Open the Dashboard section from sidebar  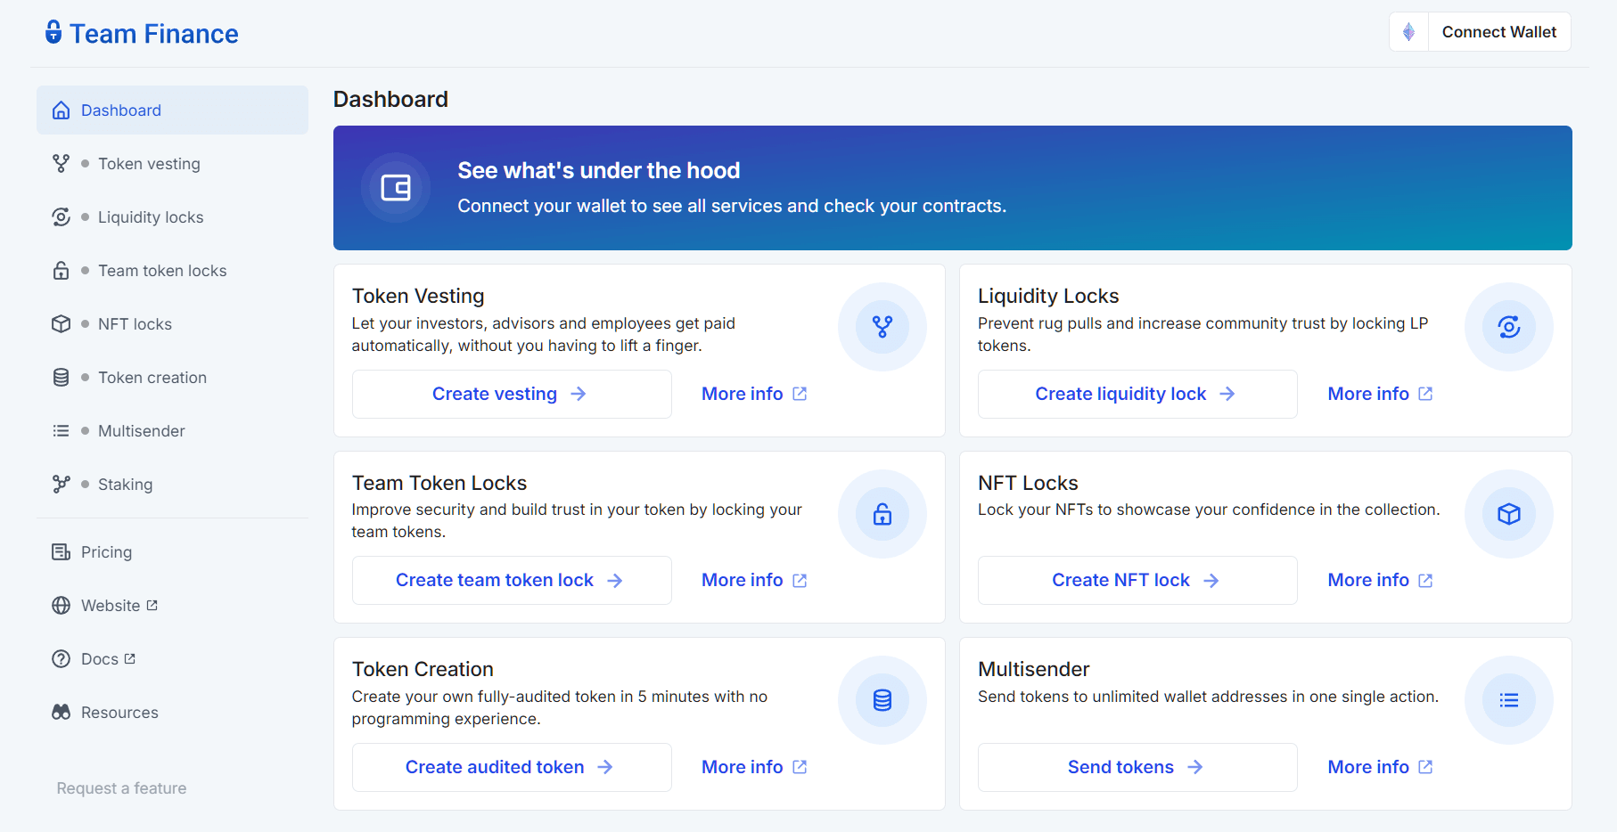pos(120,110)
